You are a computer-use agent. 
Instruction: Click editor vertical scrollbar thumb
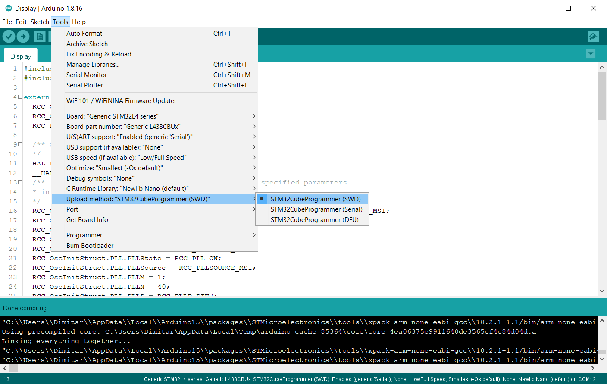(602, 96)
